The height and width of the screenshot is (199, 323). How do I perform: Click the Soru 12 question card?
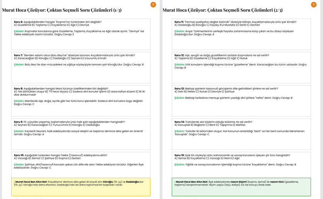tap(241, 67)
